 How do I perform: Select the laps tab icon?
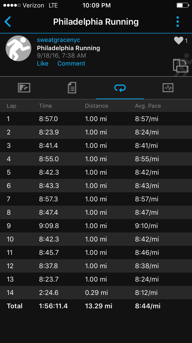(120, 88)
